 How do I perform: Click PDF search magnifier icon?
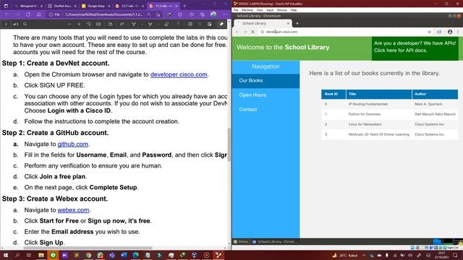pos(25,24)
